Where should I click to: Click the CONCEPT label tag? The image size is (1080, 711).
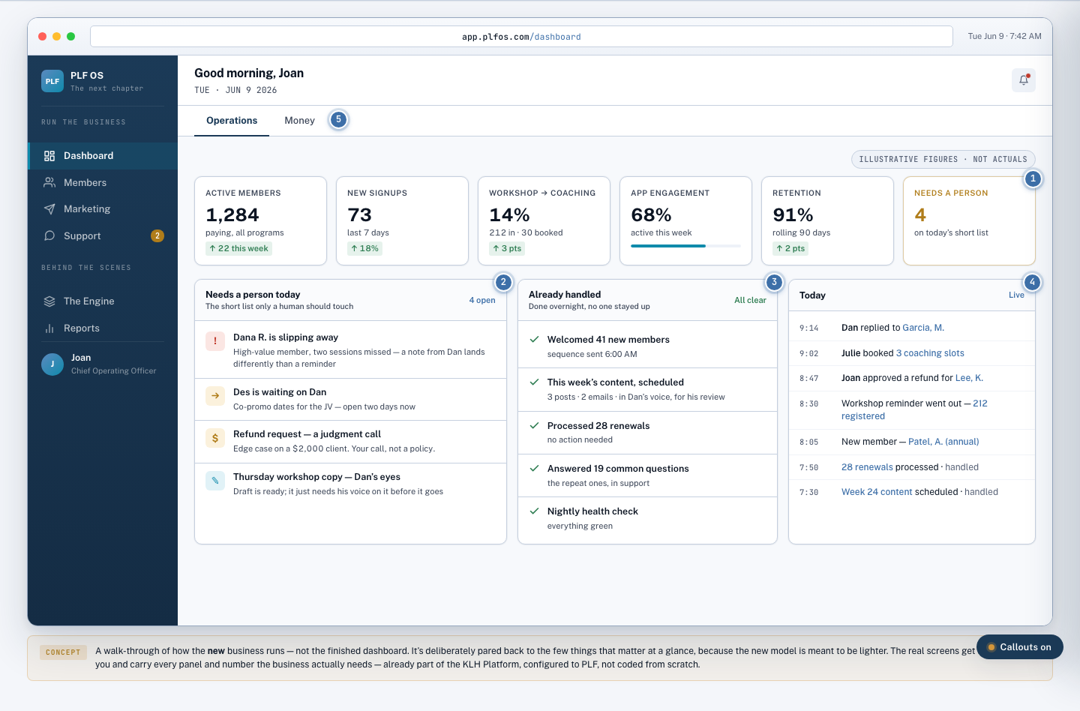pyautogui.click(x=63, y=652)
